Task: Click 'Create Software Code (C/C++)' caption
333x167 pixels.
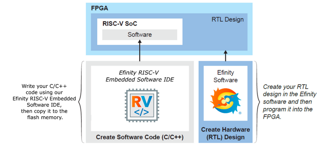Action: click(x=140, y=137)
